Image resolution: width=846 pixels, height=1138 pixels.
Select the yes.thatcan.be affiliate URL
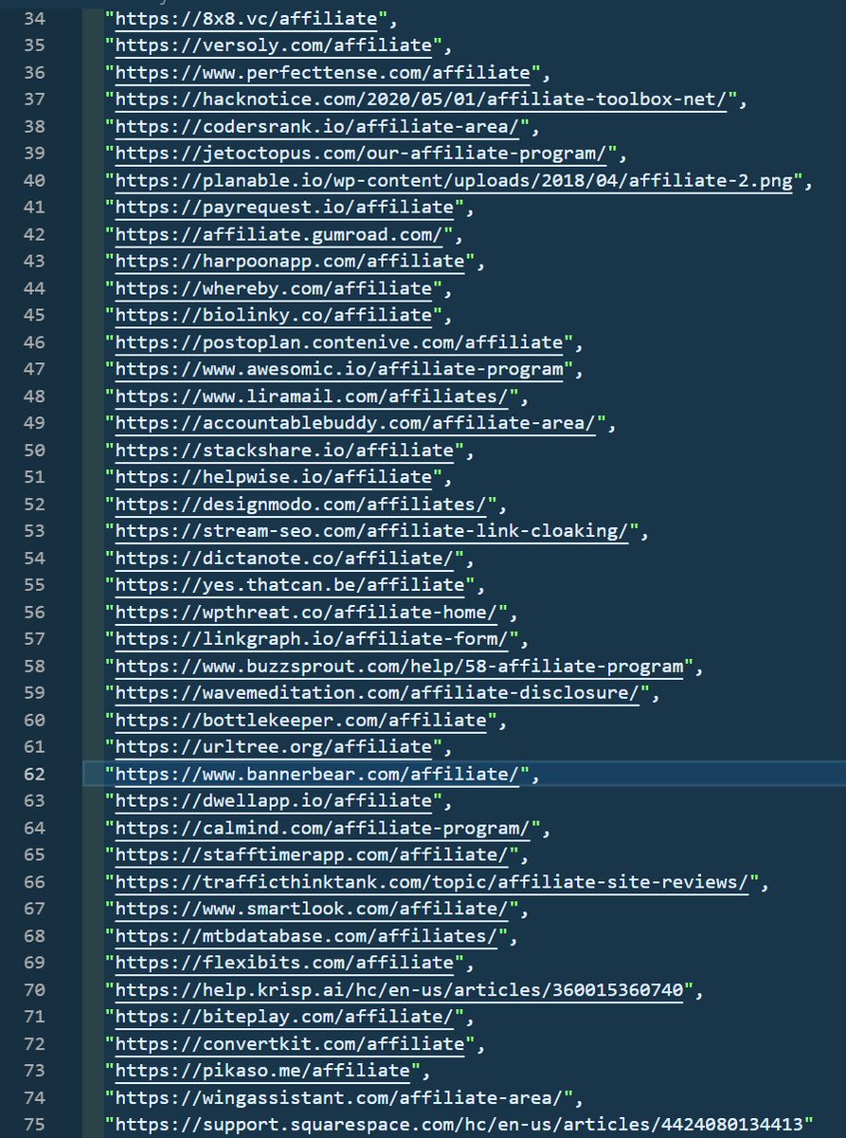tap(290, 585)
